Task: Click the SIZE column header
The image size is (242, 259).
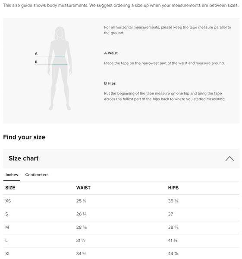Action: (x=10, y=188)
